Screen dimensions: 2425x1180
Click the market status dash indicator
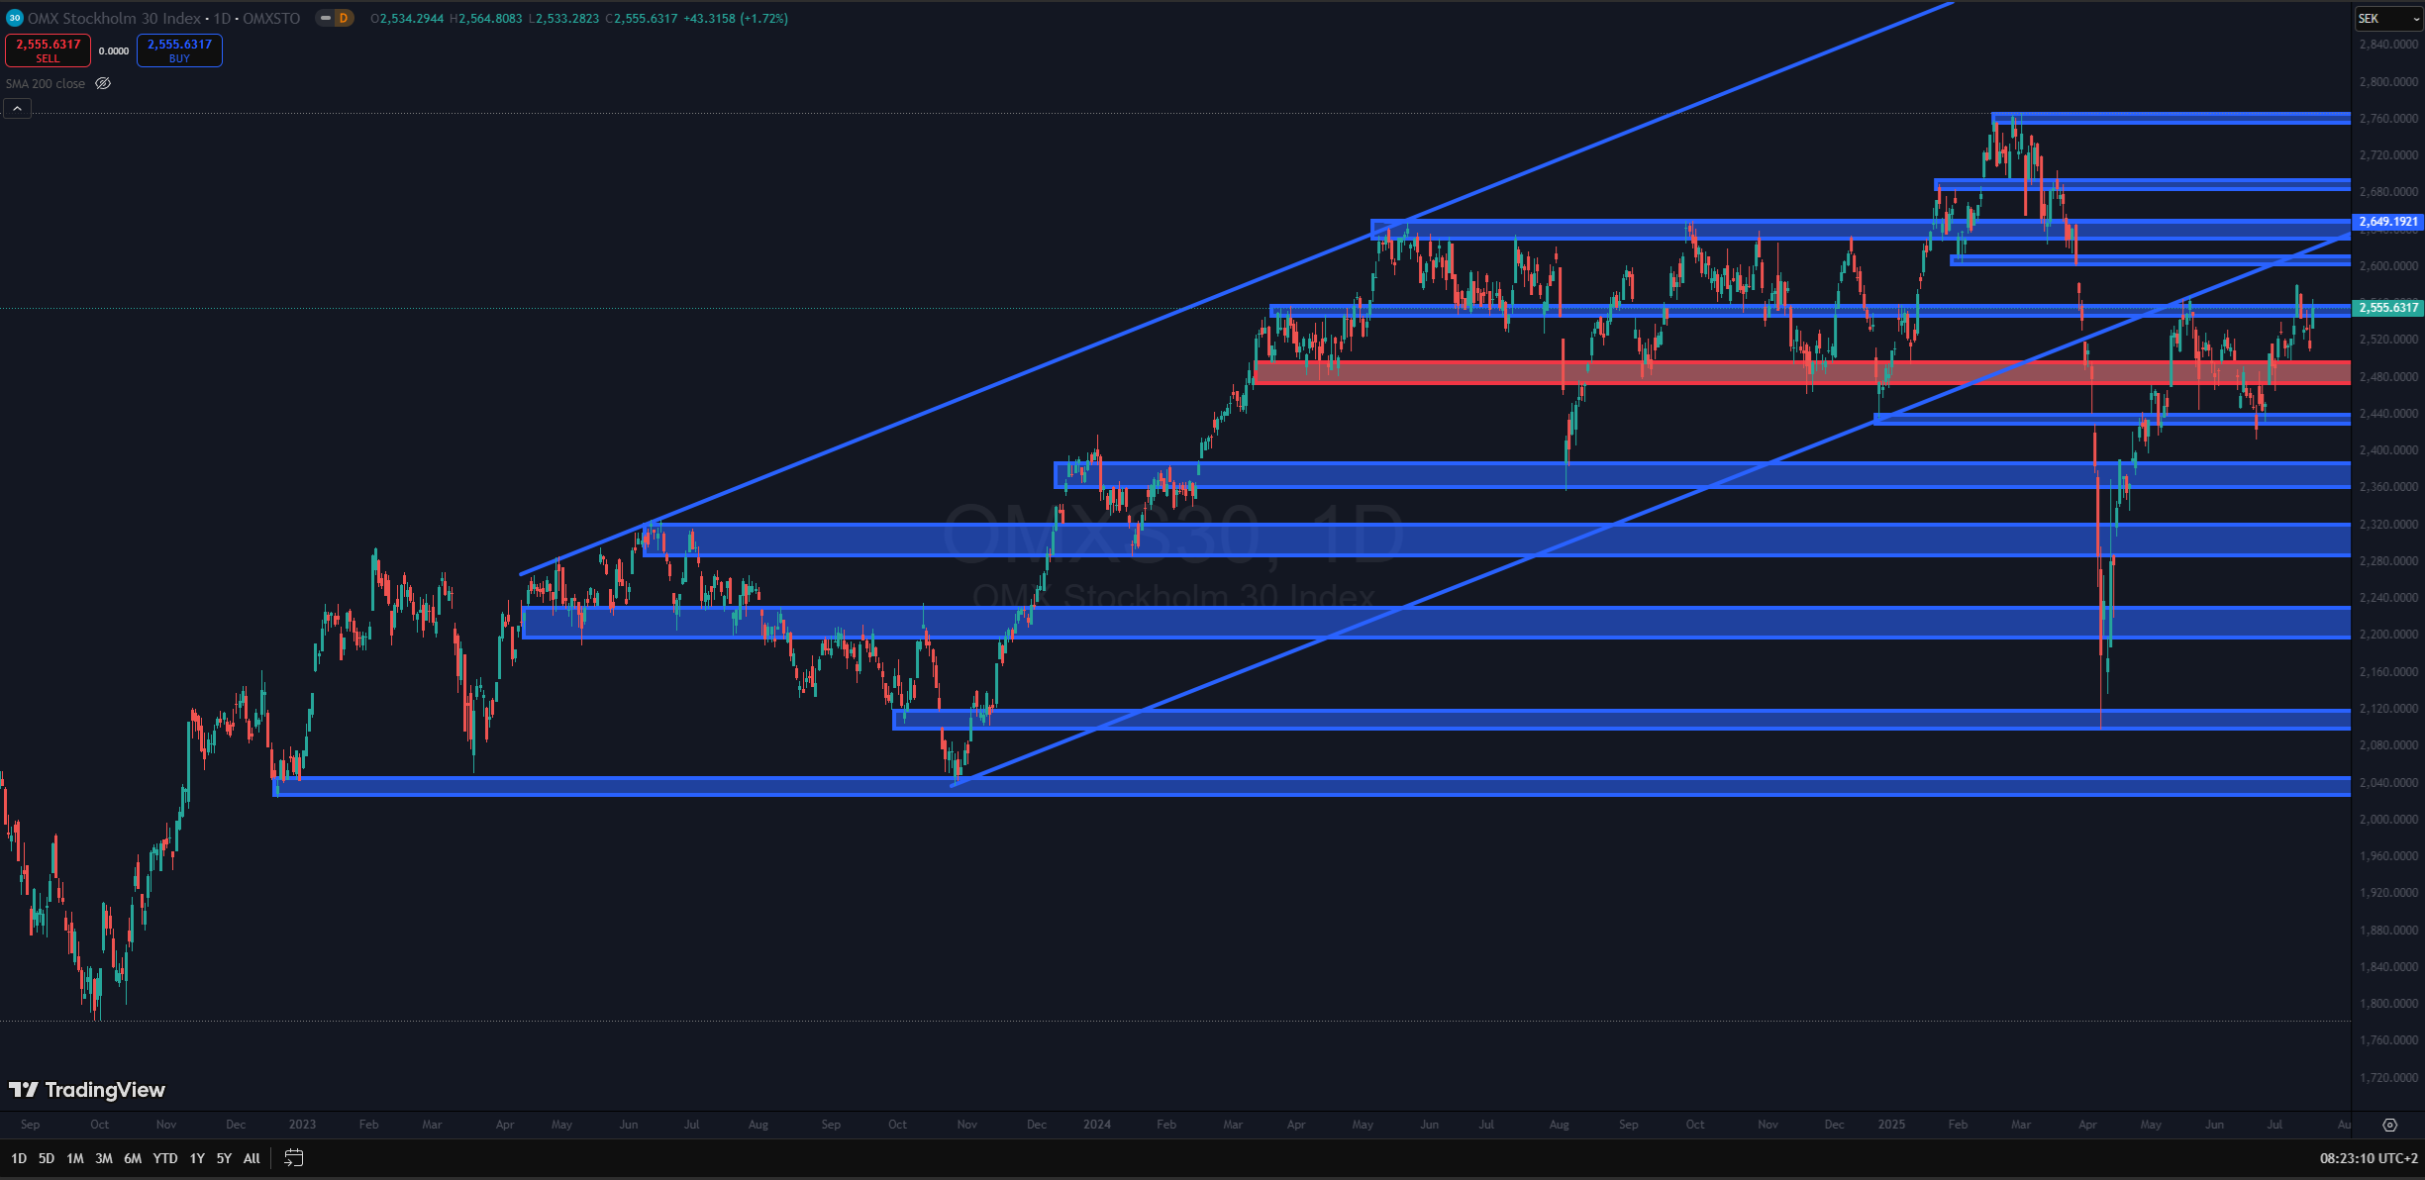point(325,18)
